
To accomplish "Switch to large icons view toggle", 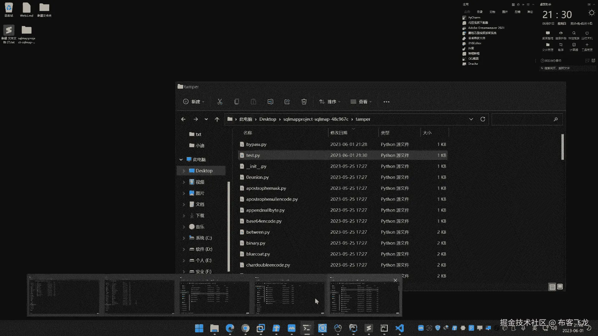I will coord(560,287).
